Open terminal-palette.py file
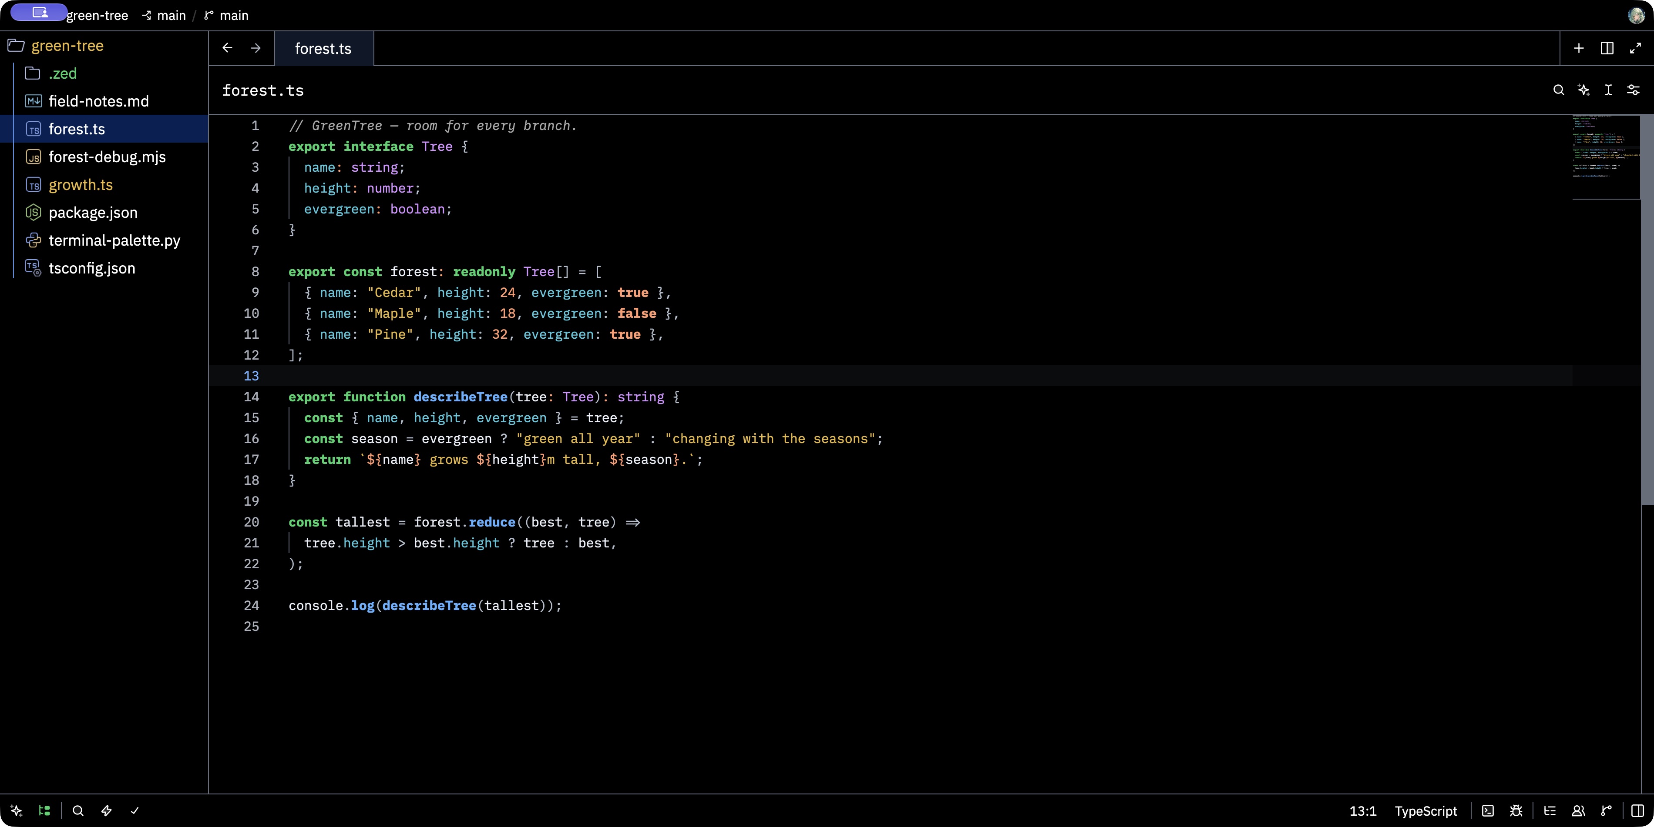This screenshot has width=1654, height=827. pyautogui.click(x=104, y=240)
